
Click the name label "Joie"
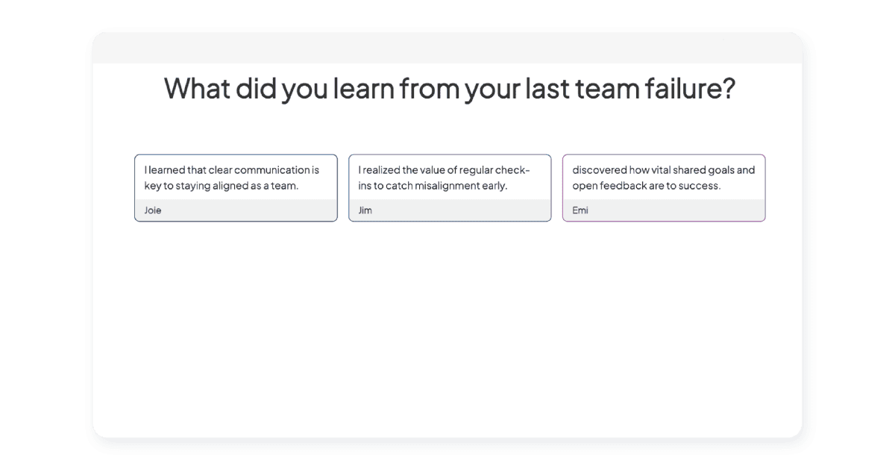point(153,210)
